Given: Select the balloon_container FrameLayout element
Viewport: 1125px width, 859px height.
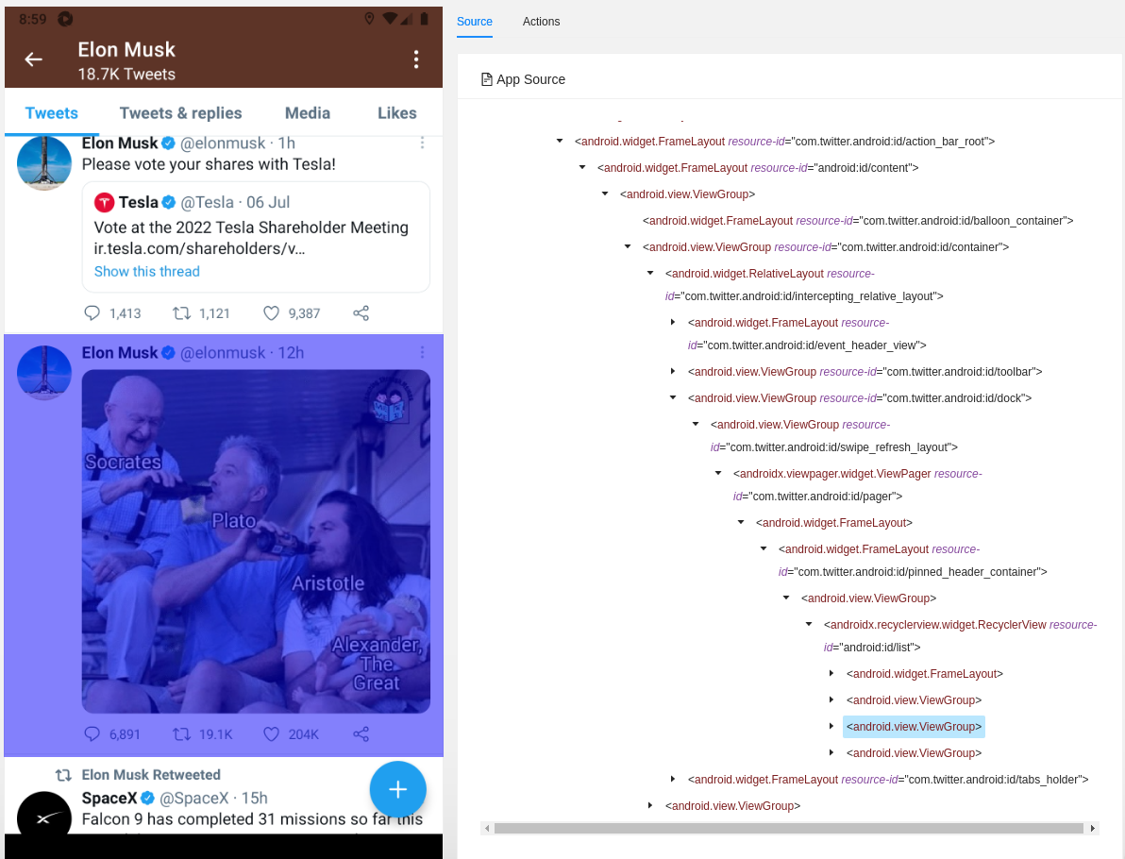Looking at the screenshot, I should point(858,220).
